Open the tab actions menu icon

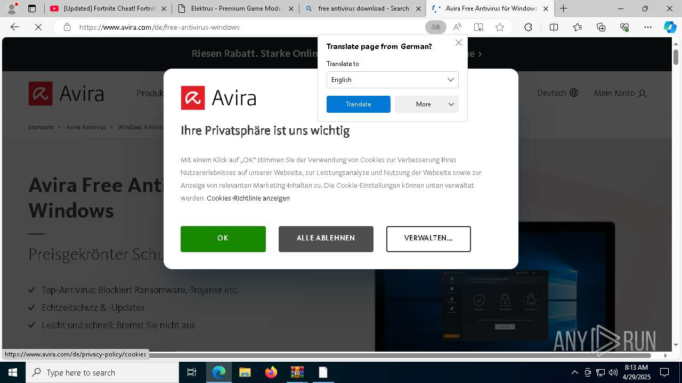point(32,9)
